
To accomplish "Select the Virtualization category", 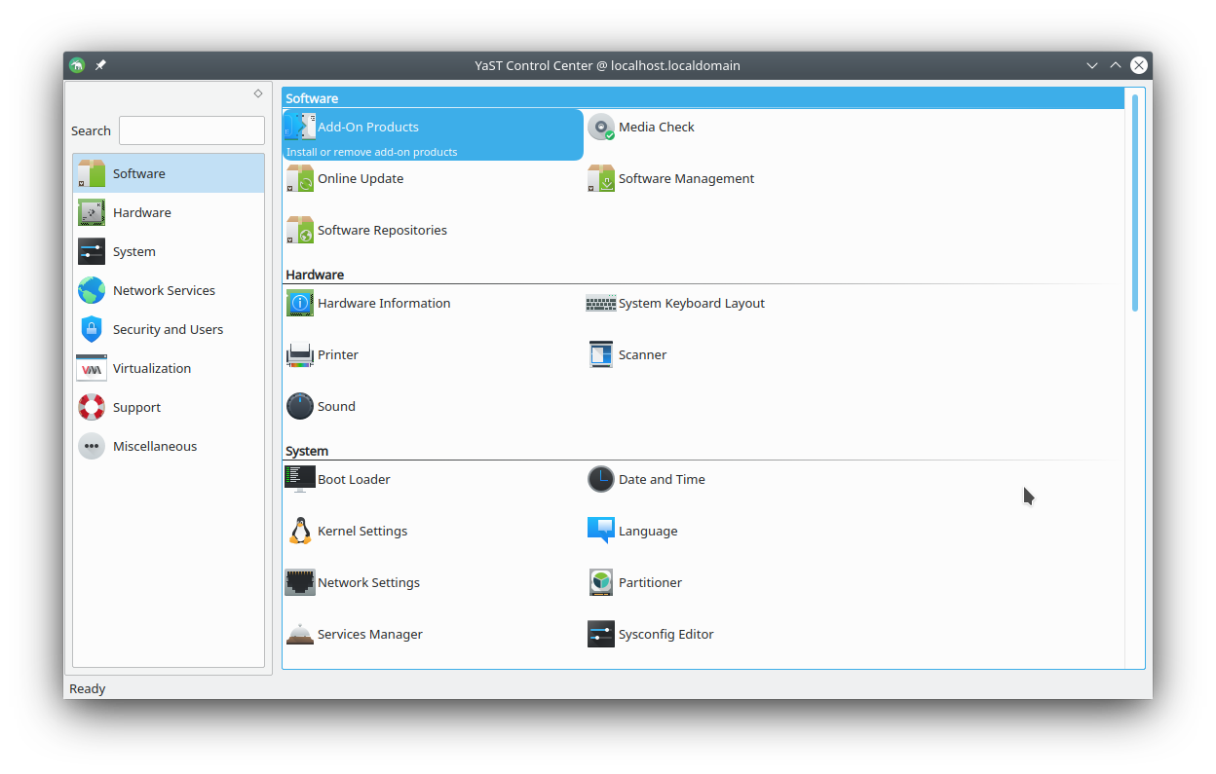I will pos(151,369).
